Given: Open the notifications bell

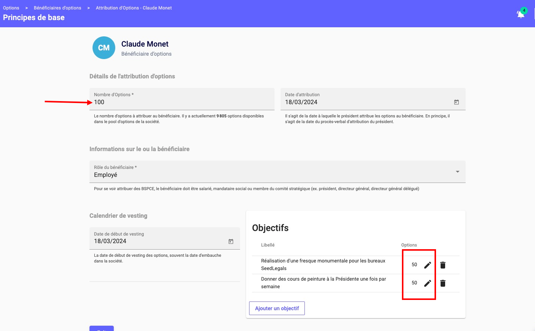Looking at the screenshot, I should (x=521, y=14).
